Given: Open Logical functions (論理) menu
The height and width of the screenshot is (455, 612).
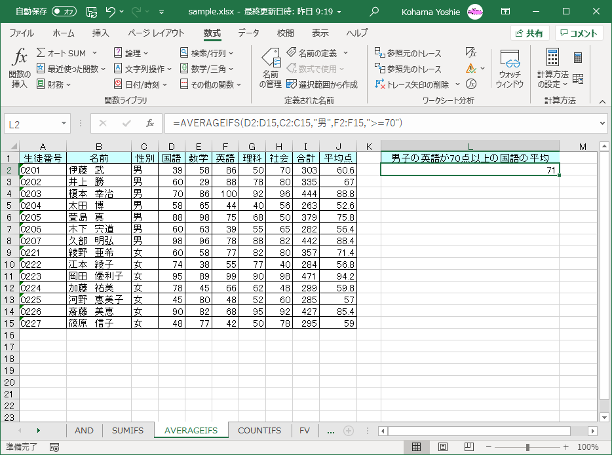Looking at the screenshot, I should (131, 53).
